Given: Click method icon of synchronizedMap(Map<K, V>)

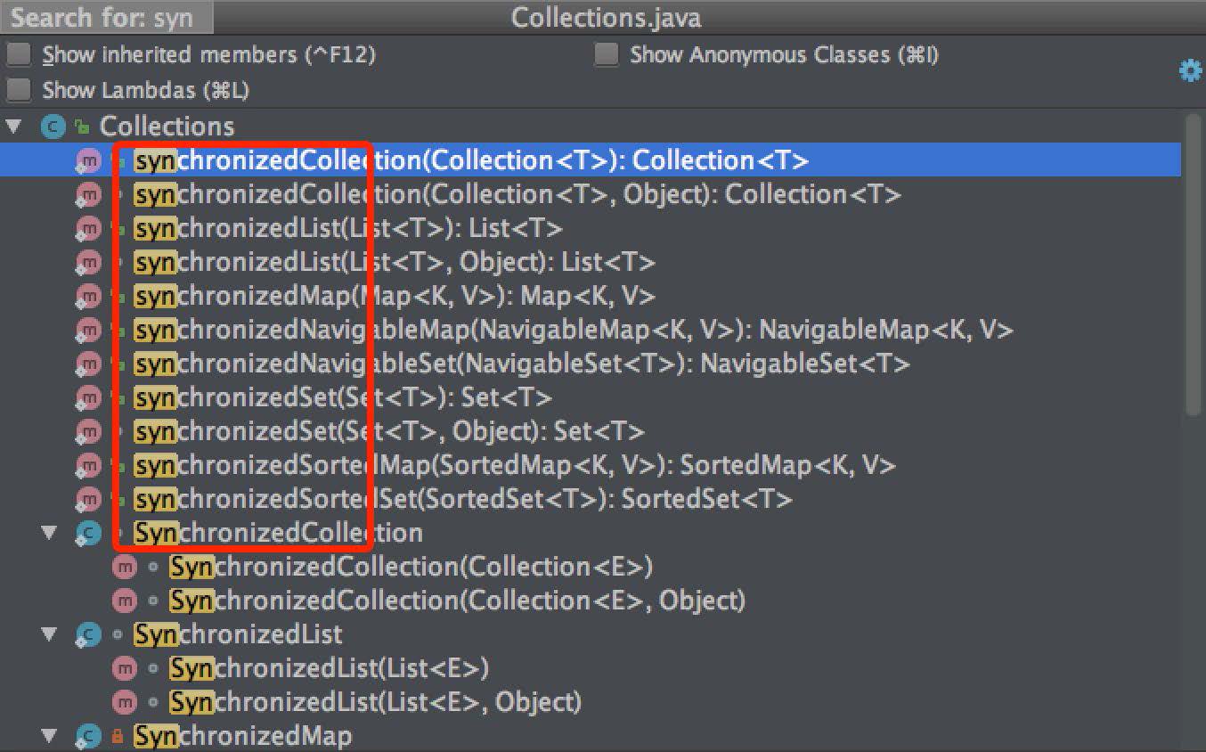Looking at the screenshot, I should click(88, 296).
